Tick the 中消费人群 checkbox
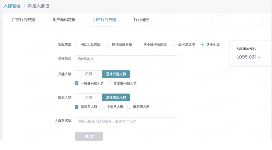The width and height of the screenshot is (272, 150). coord(103,107)
